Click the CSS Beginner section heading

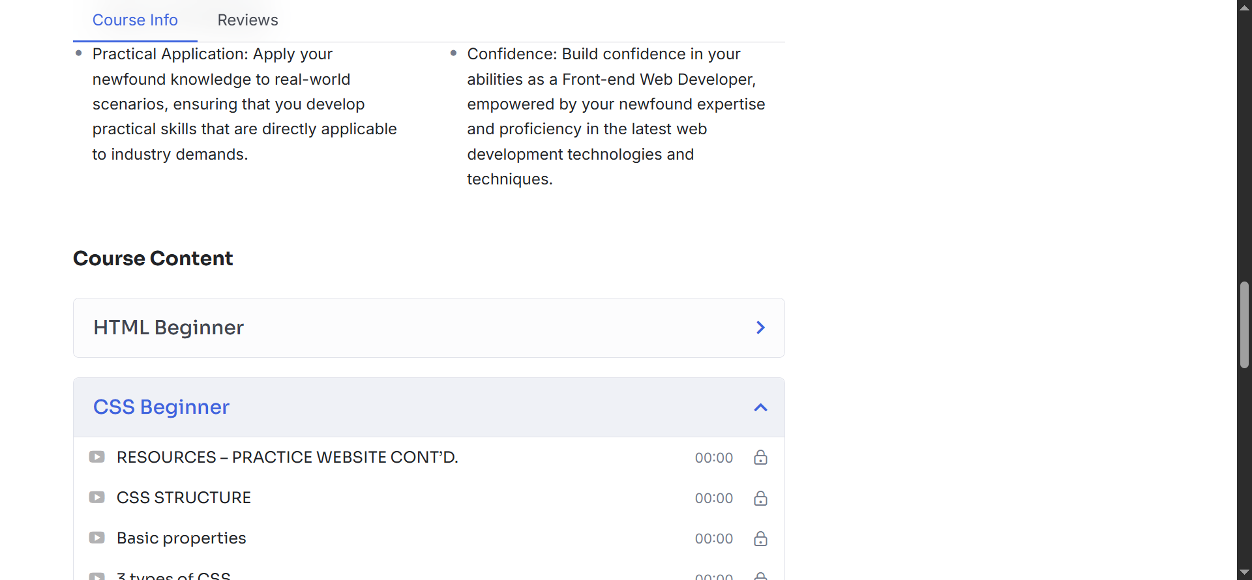161,407
